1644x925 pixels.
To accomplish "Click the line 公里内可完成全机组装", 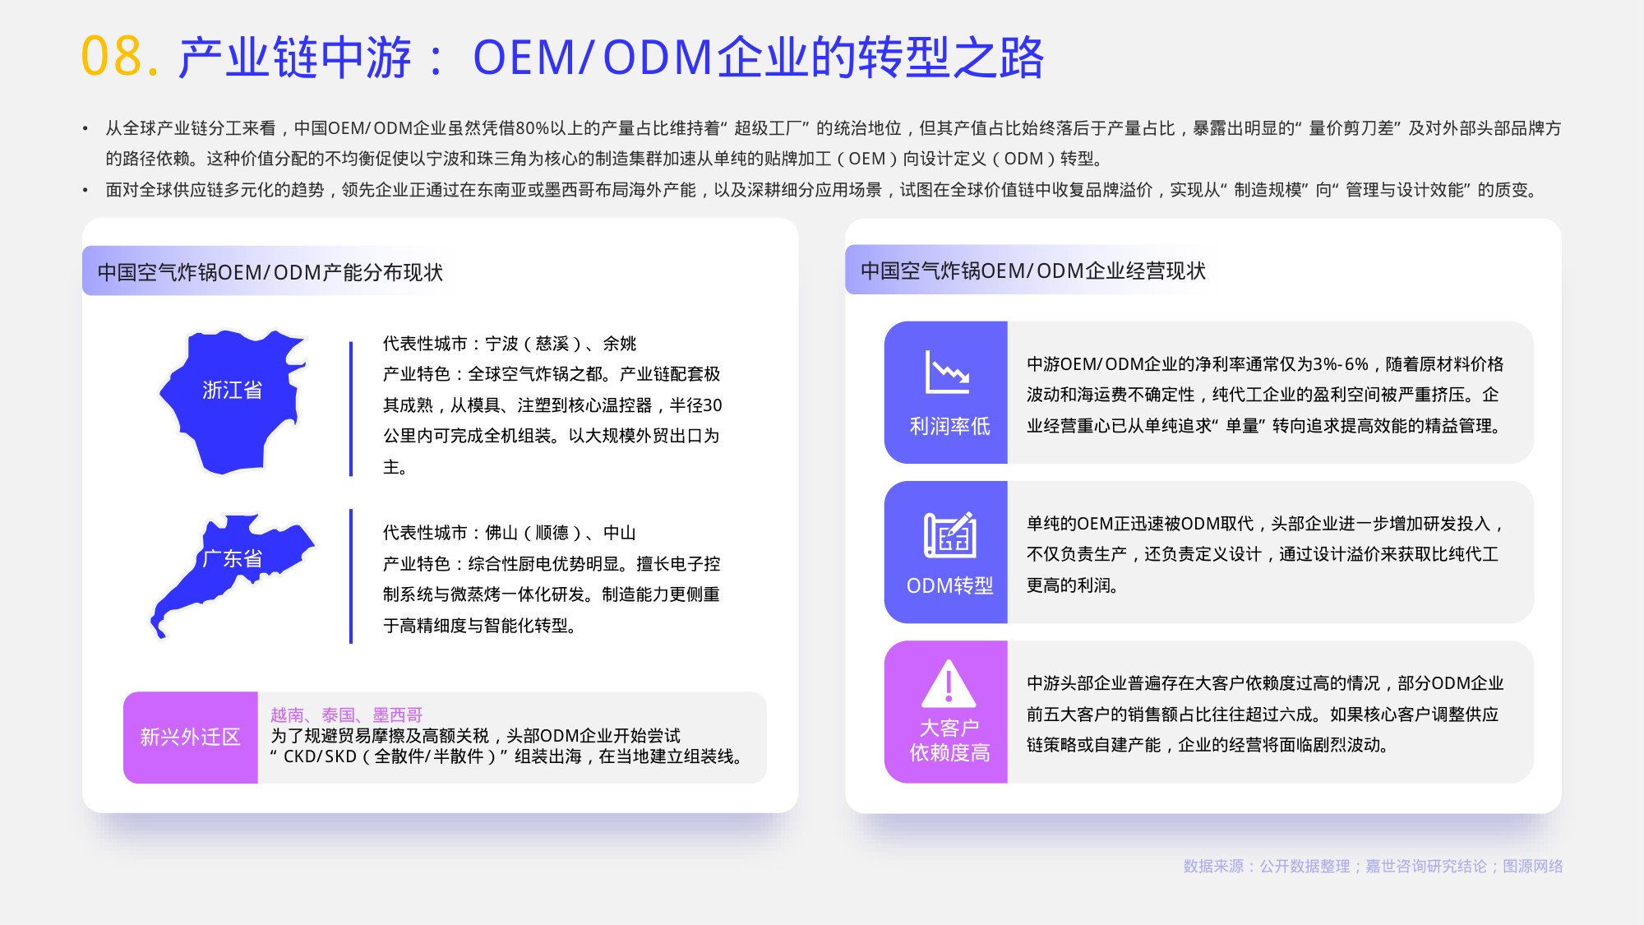I will point(551,436).
